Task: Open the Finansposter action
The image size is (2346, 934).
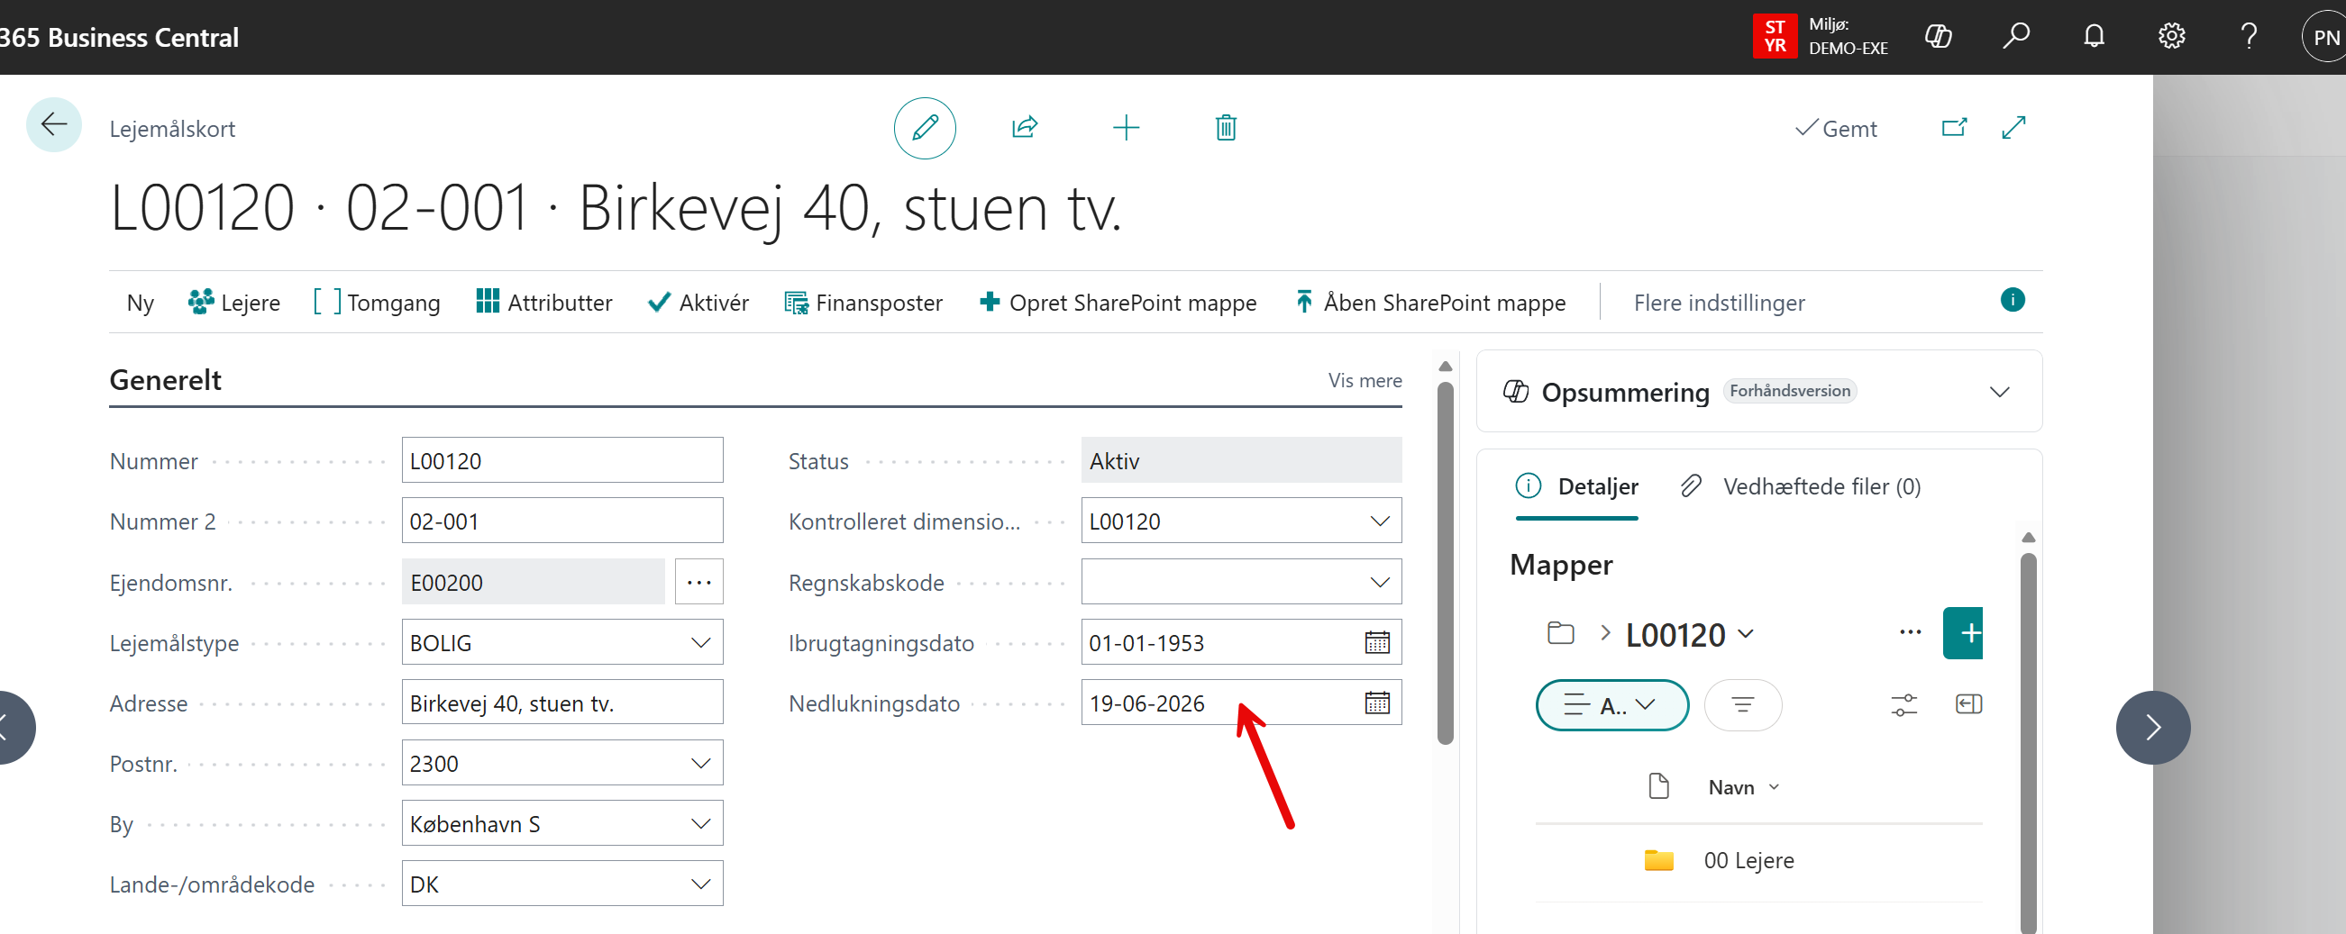Action: (x=863, y=303)
